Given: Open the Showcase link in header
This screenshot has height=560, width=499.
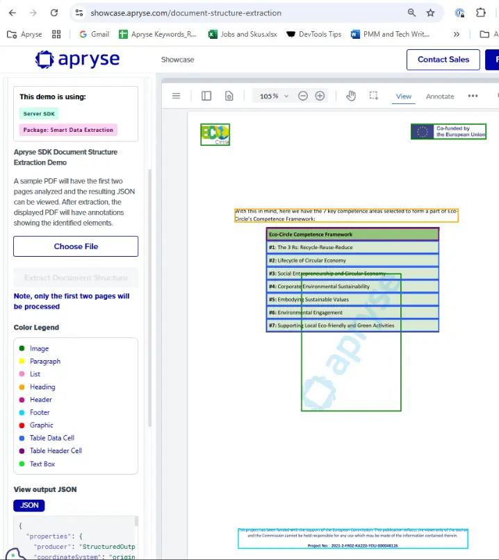Looking at the screenshot, I should point(177,60).
